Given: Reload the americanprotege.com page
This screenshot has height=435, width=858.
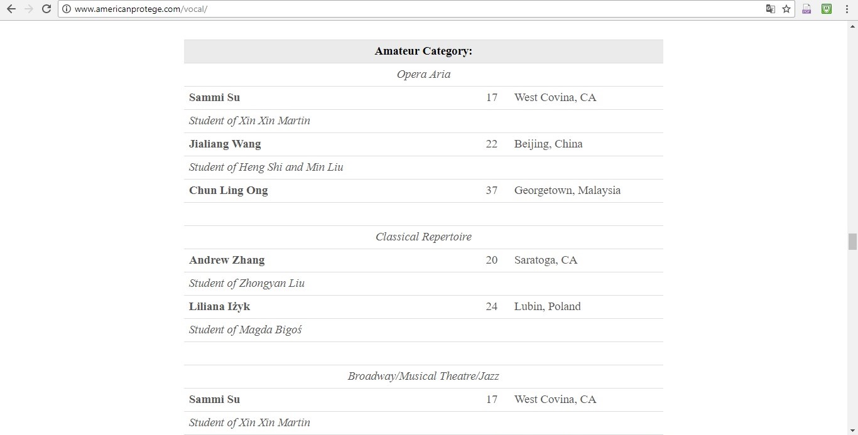Looking at the screenshot, I should pos(46,9).
